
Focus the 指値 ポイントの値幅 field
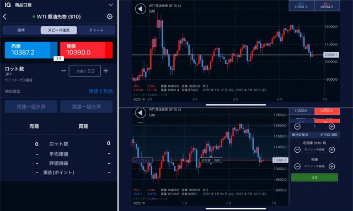pos(314,166)
